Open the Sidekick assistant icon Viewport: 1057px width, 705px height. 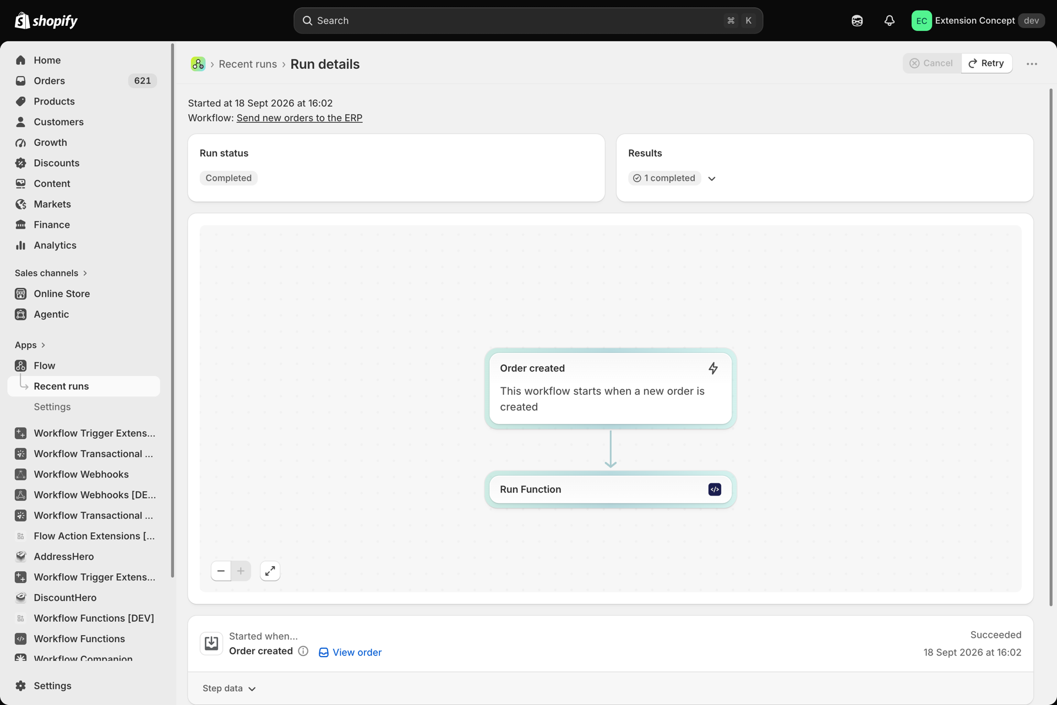857,20
